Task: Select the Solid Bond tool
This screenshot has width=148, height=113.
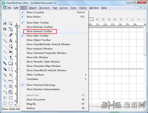Action: [x=5, y=35]
